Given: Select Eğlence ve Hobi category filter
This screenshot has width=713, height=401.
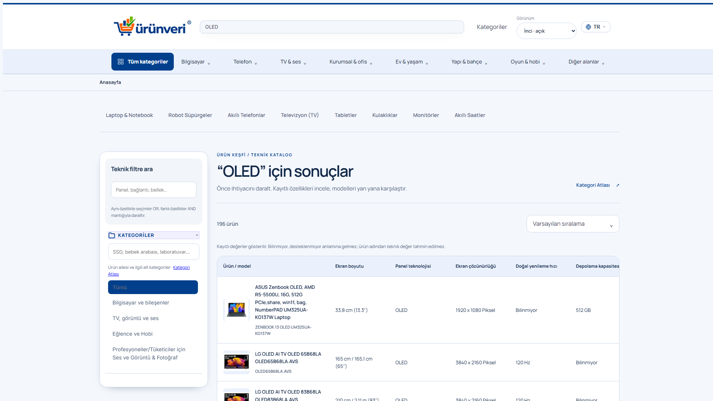Looking at the screenshot, I should [153, 334].
